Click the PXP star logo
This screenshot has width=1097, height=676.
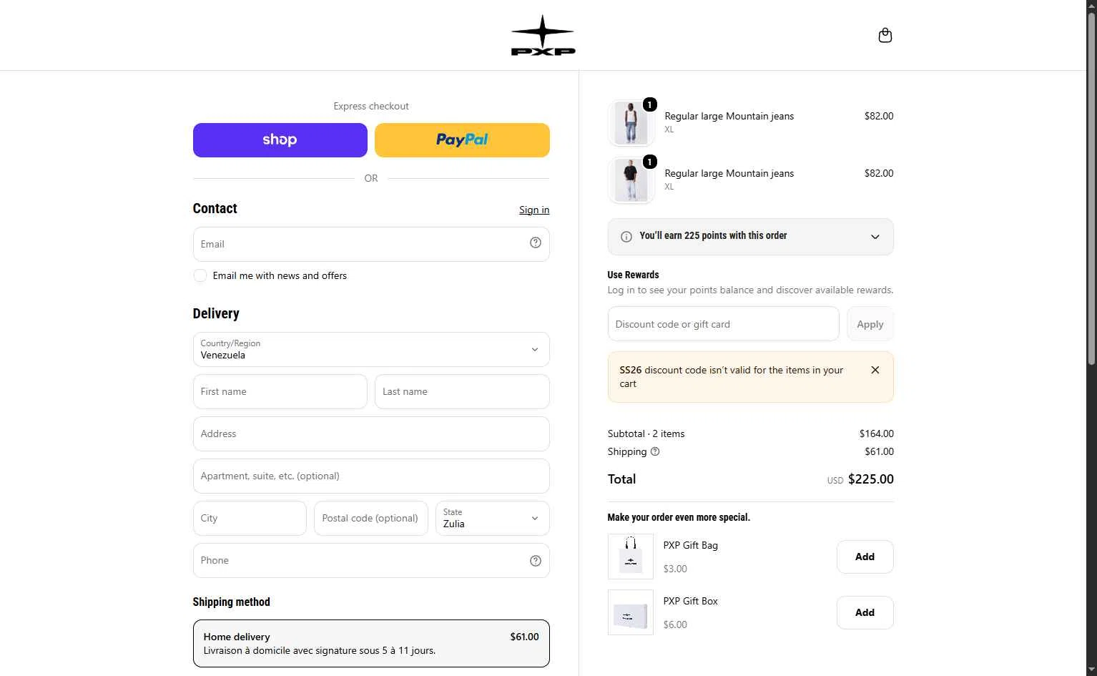click(x=543, y=35)
